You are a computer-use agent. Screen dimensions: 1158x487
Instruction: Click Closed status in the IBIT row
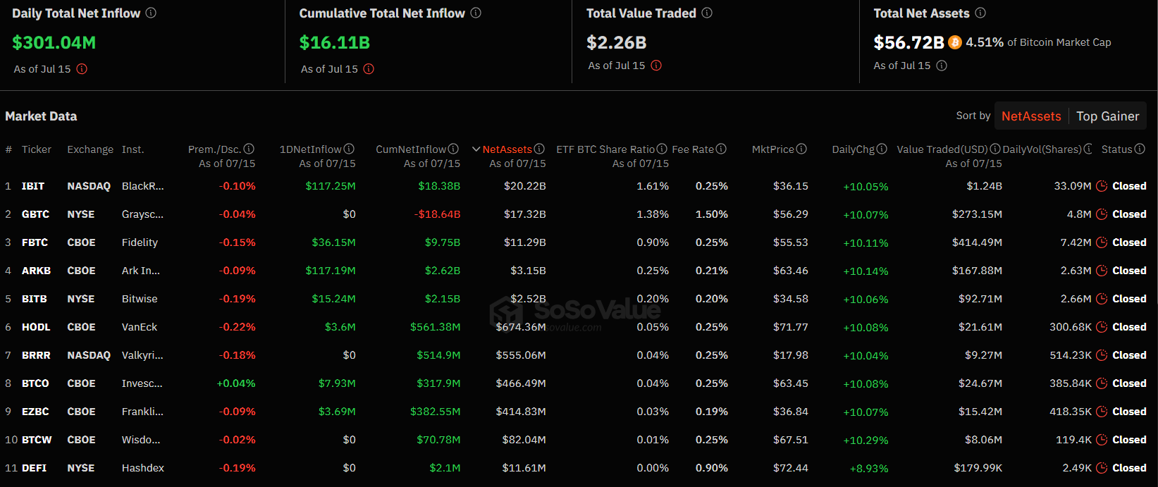1129,186
